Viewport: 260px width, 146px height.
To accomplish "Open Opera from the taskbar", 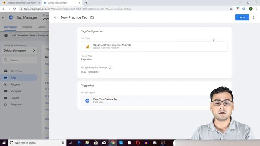I will point(138,142).
